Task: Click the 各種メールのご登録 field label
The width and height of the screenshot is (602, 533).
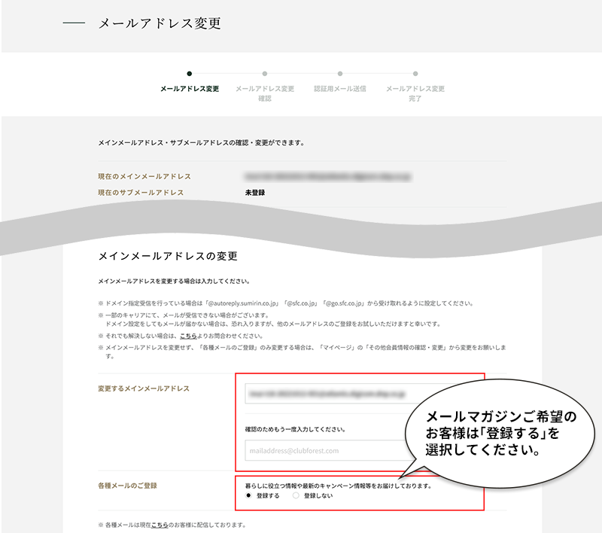Action: tap(128, 486)
